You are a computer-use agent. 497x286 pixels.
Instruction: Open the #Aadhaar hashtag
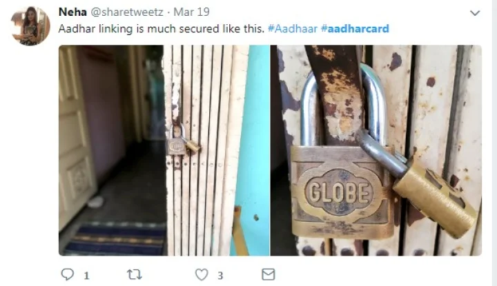(x=292, y=28)
